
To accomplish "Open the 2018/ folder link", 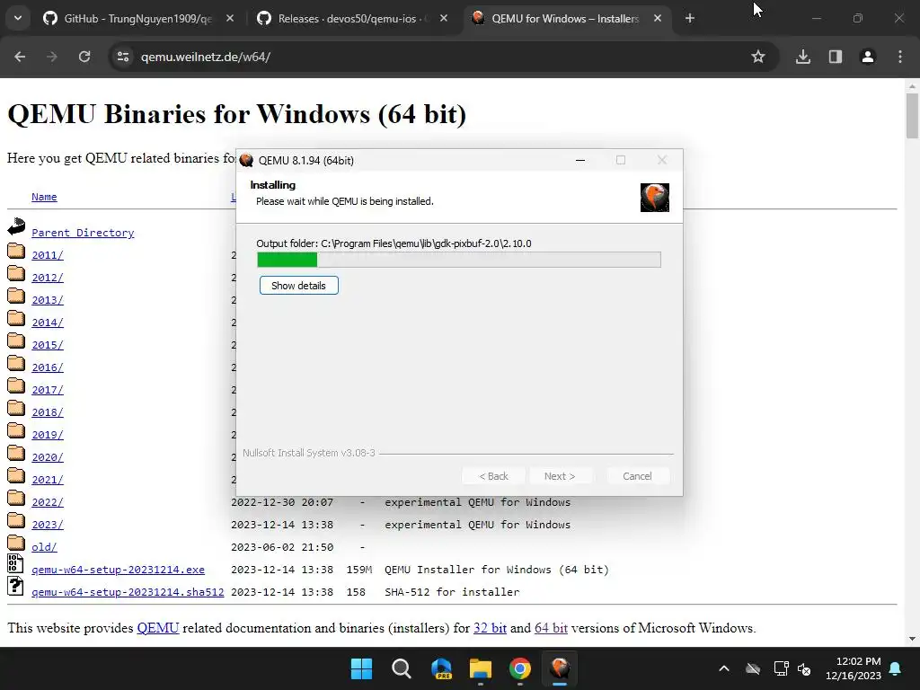I will click(48, 412).
